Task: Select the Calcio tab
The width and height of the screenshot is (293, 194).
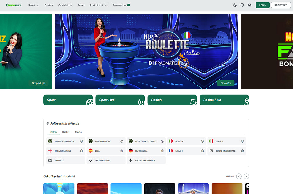Action: [x=53, y=132]
